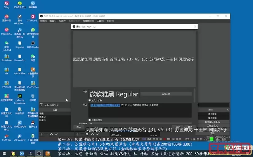Click the properties dialog vertical scrollbar
The image size is (253, 157).
tap(195, 95)
